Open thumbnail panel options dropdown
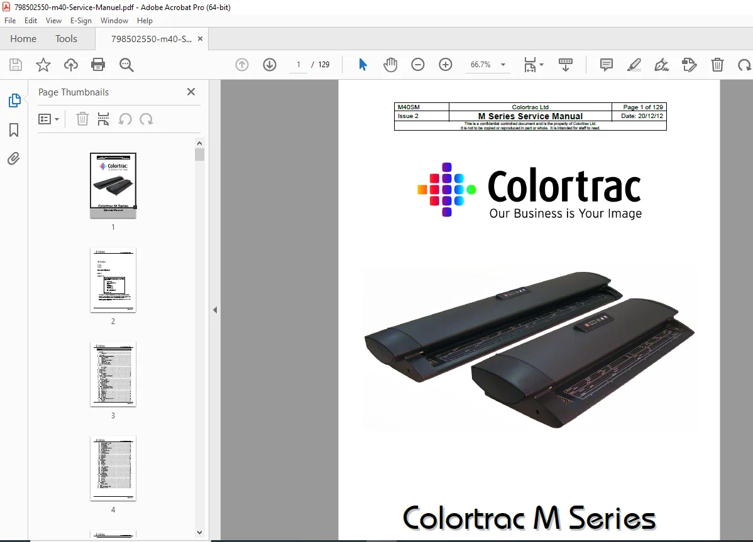Image resolution: width=753 pixels, height=542 pixels. pyautogui.click(x=48, y=119)
